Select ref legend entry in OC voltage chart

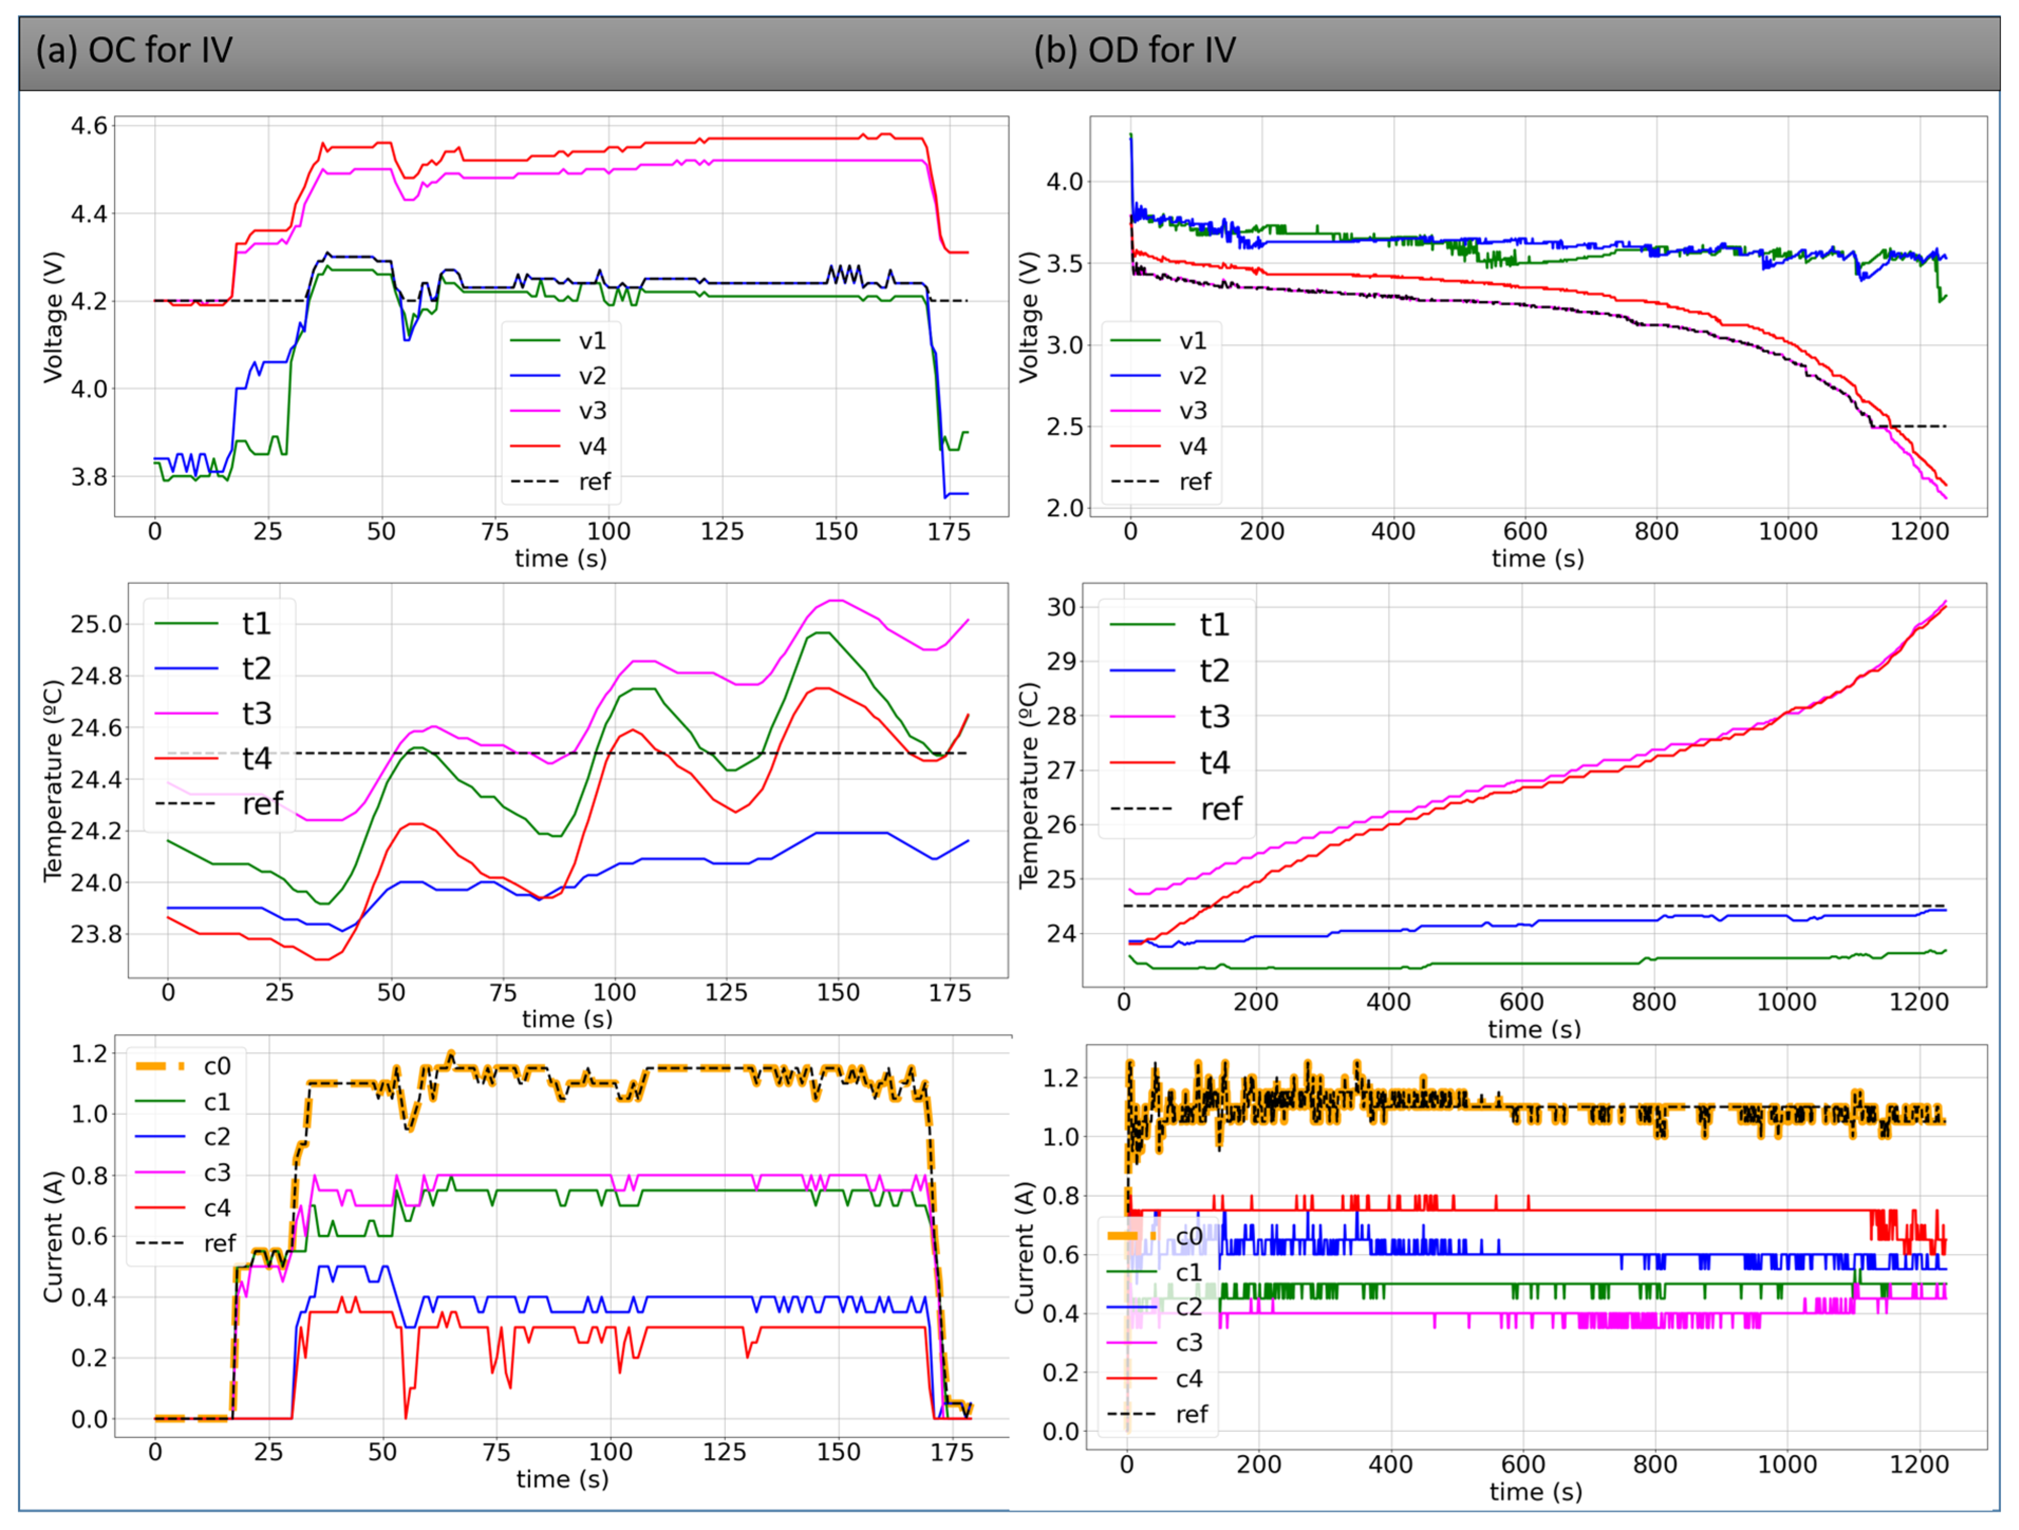(560, 481)
